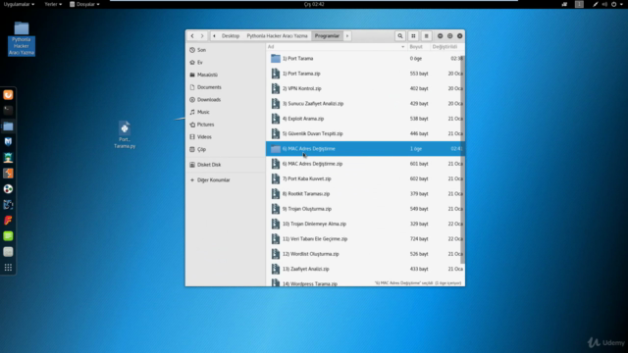The width and height of the screenshot is (628, 353).
Task: Select Pythonla Hacker Aracı Yazma desktop folder
Action: 22,39
